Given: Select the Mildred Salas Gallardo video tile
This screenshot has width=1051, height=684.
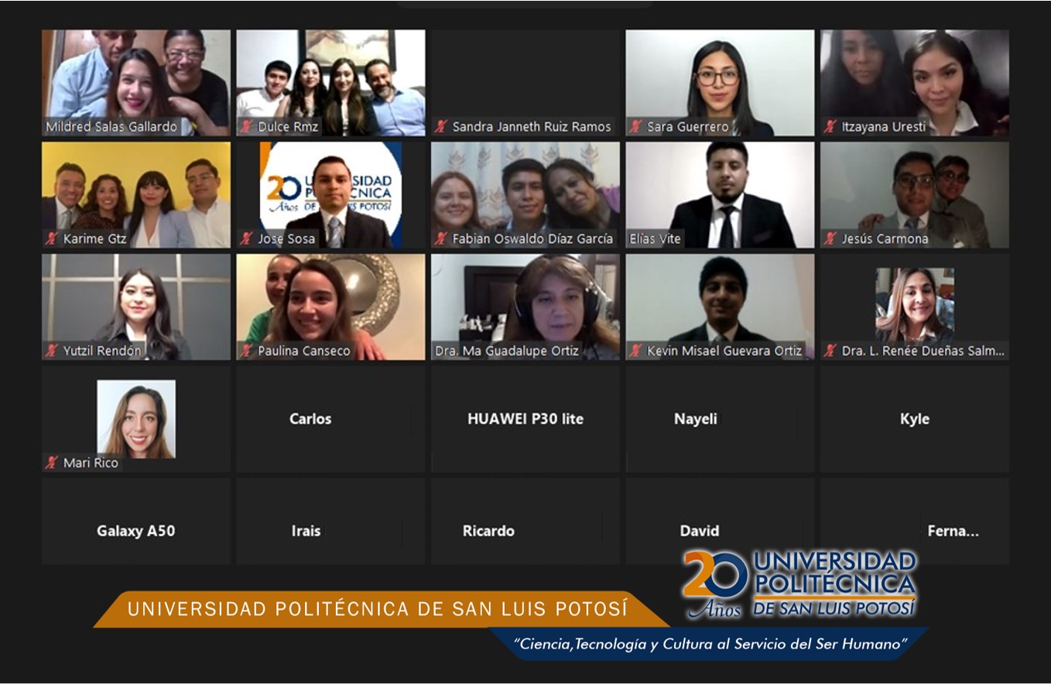Looking at the screenshot, I should 136,77.
